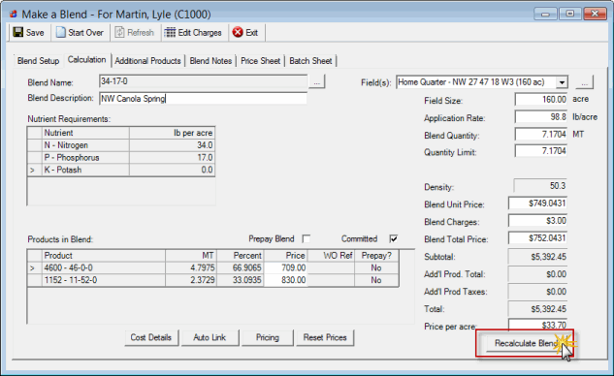View the Batch Sheet tab
The image size is (614, 376).
tap(310, 61)
